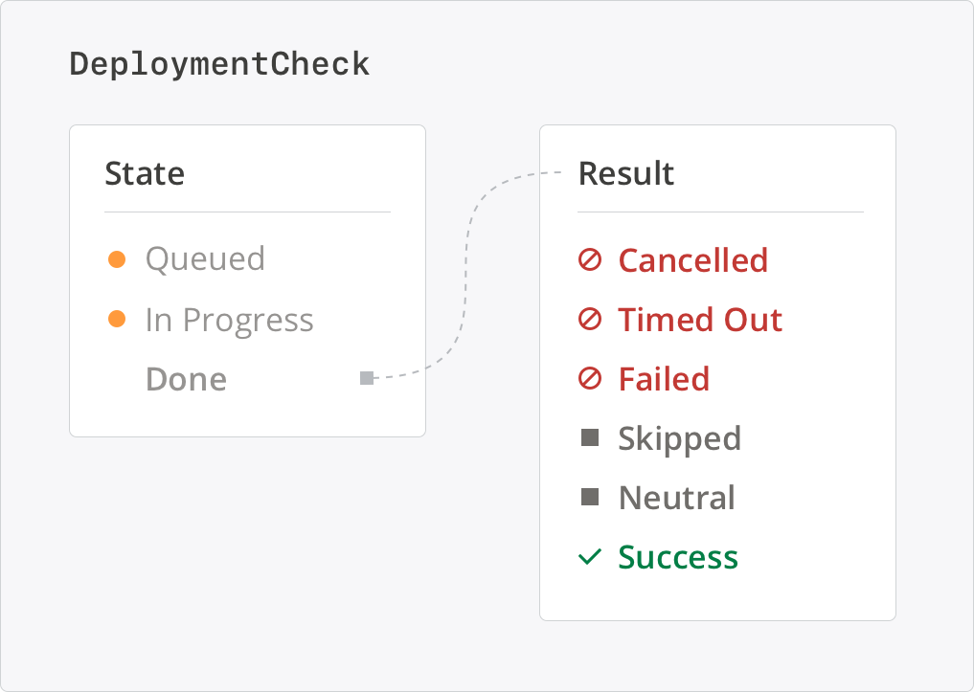
Task: Click the red prohibited icon next to Failed
Action: click(590, 379)
